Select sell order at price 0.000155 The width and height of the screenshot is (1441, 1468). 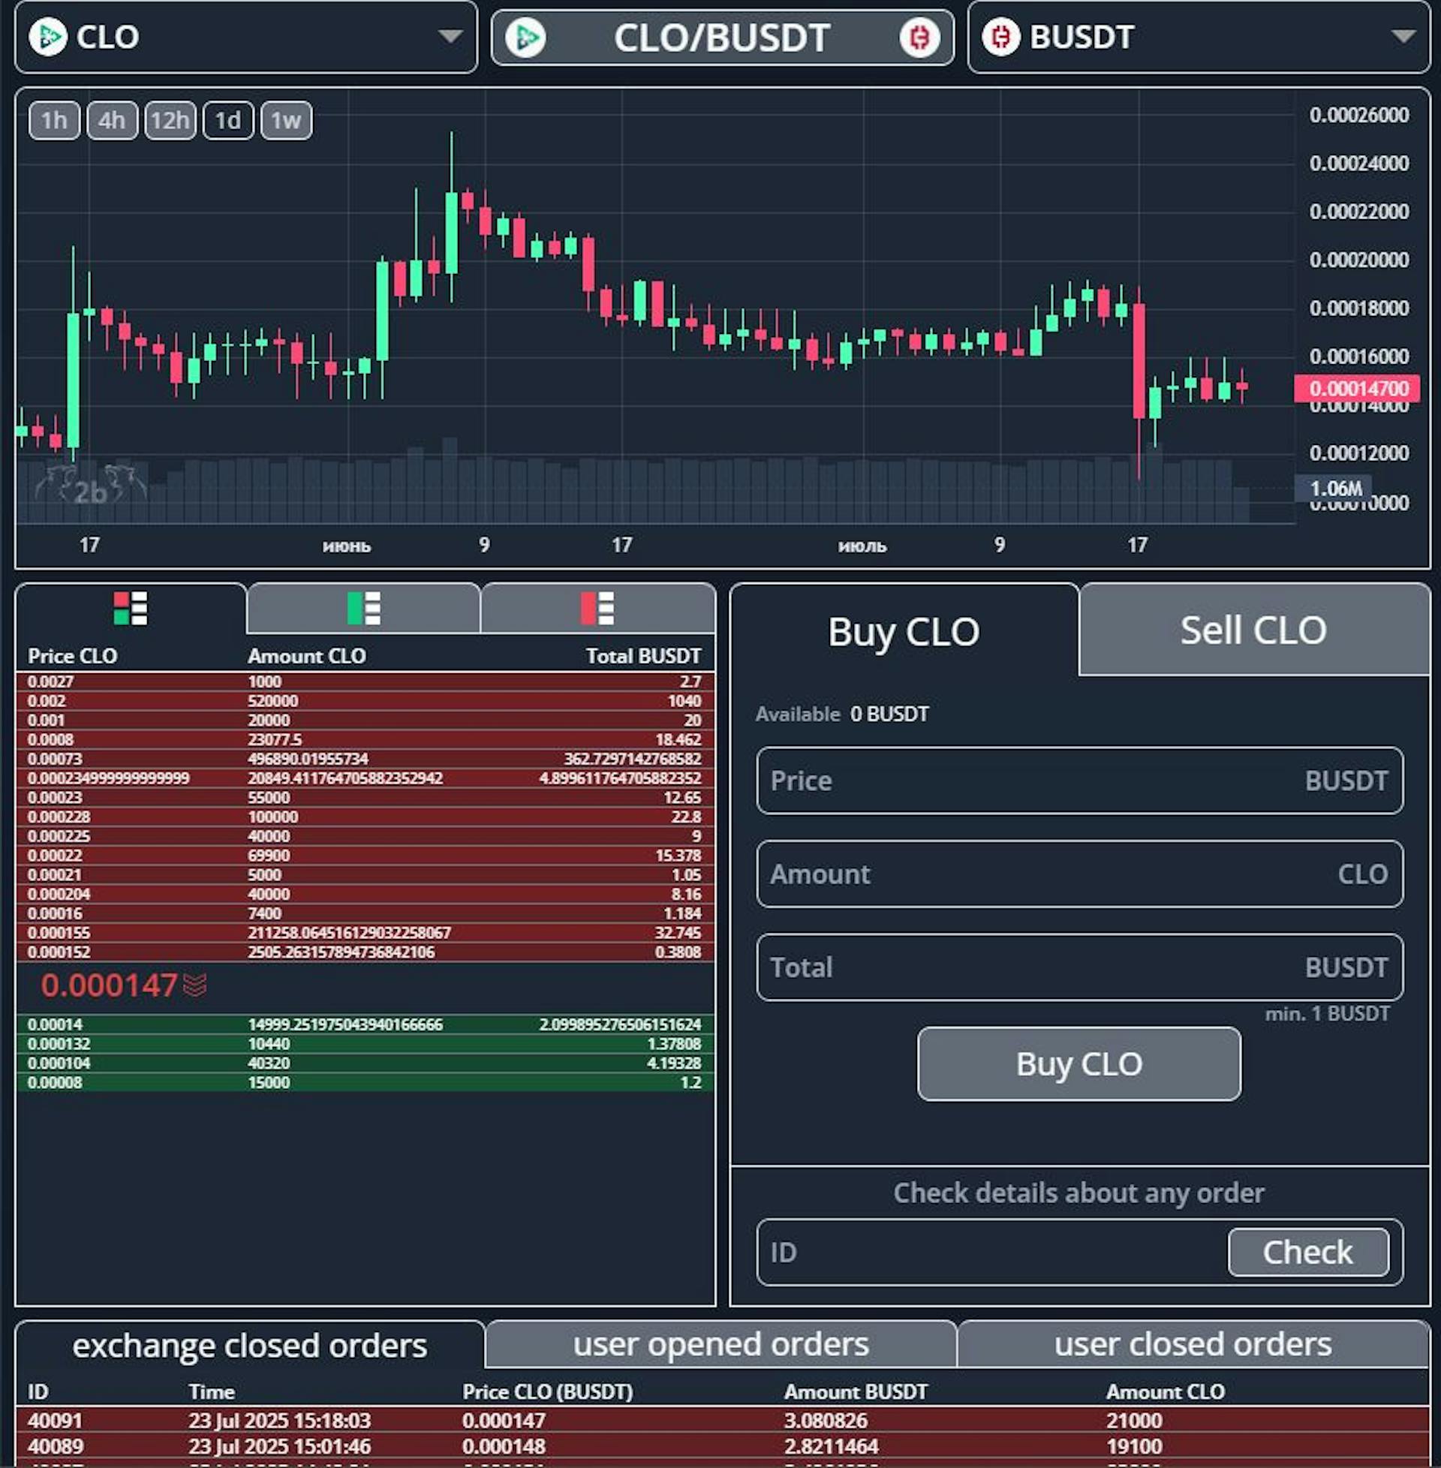pyautogui.click(x=365, y=932)
